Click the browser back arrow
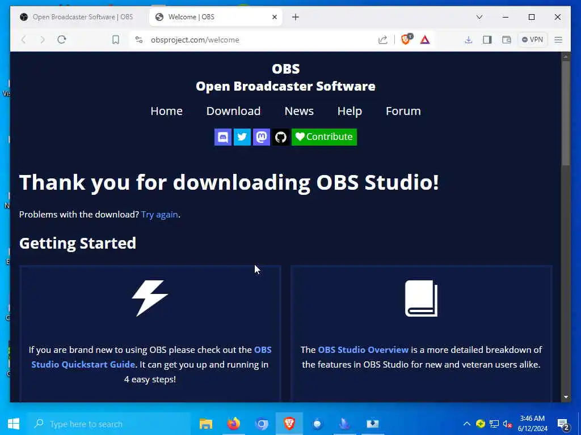Image resolution: width=581 pixels, height=435 pixels. (x=24, y=40)
